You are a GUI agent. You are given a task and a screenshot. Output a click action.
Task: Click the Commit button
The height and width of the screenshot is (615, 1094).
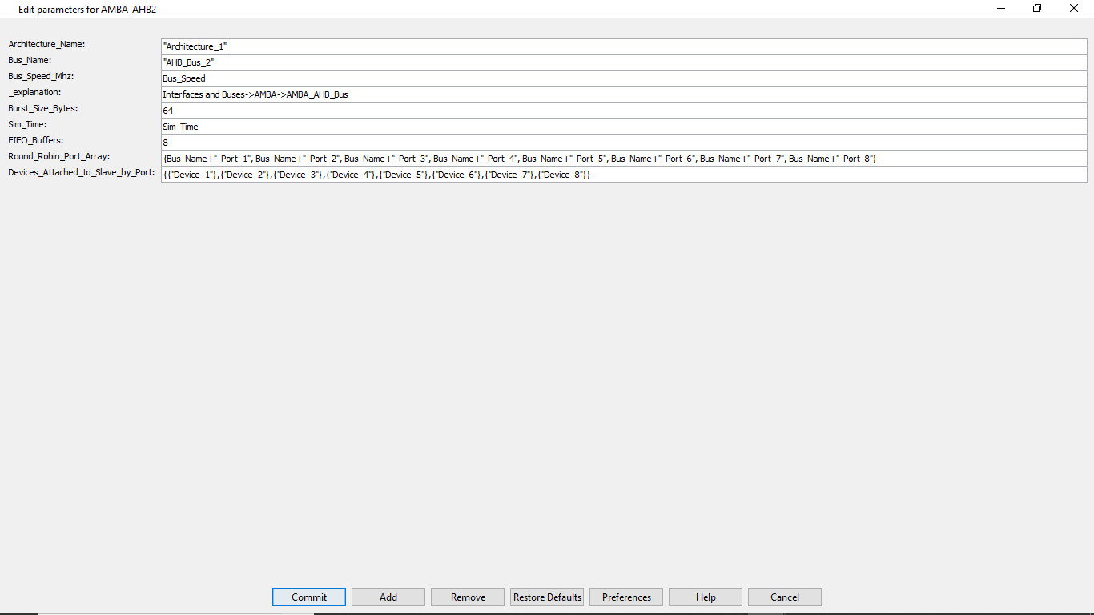309,597
